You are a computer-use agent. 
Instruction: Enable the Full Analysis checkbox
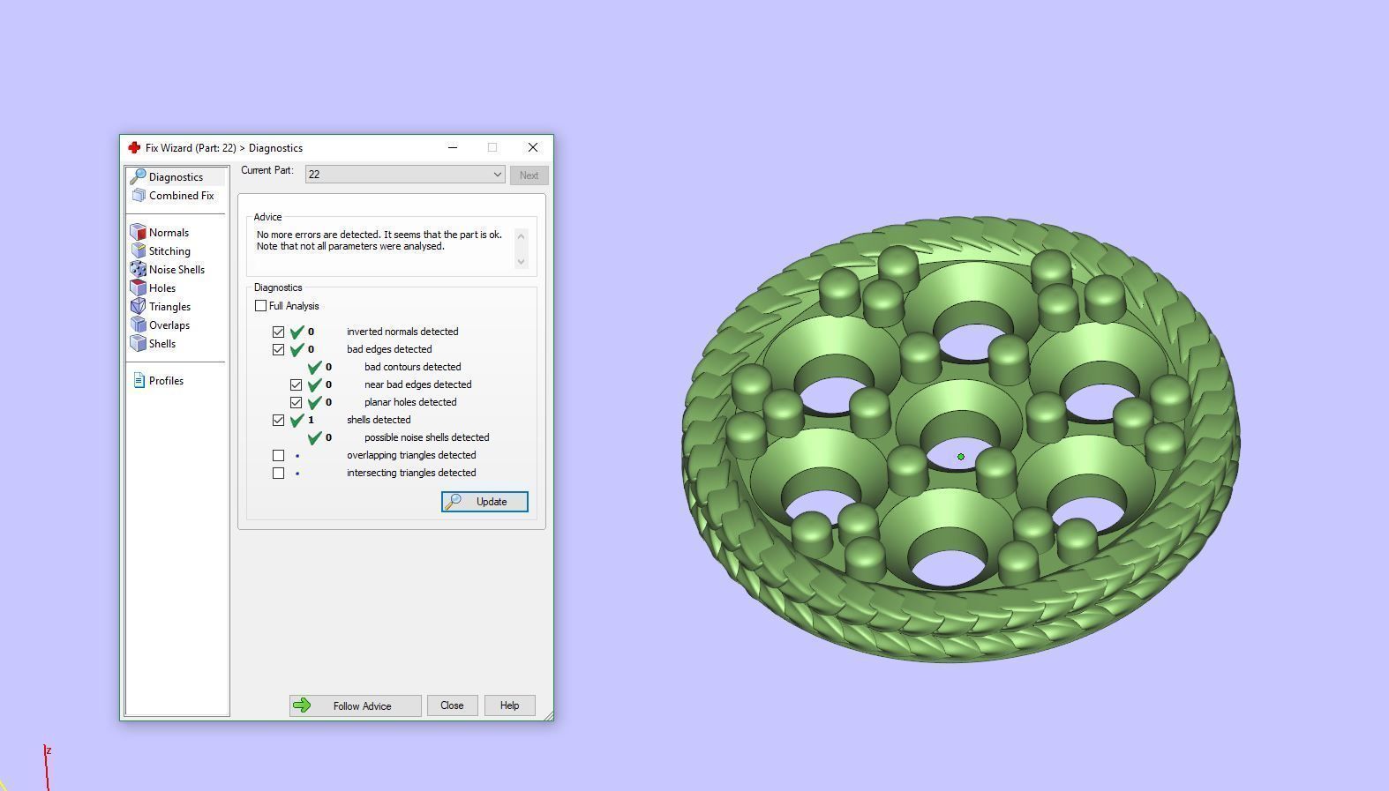click(260, 306)
